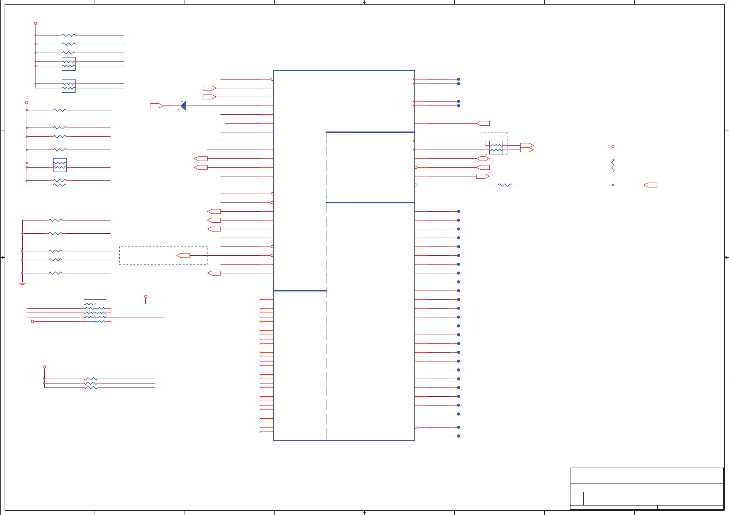
Task: Click the power port left of resistor network
Action: (32, 321)
